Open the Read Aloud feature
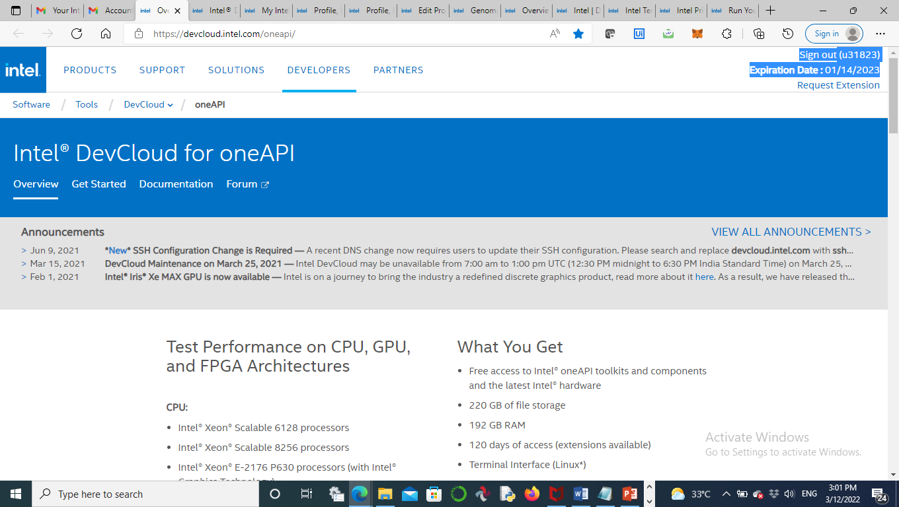The height and width of the screenshot is (507, 899). tap(555, 33)
